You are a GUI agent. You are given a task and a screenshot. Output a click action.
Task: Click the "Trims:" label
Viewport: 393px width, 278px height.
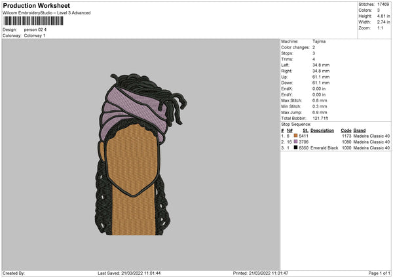click(x=287, y=59)
